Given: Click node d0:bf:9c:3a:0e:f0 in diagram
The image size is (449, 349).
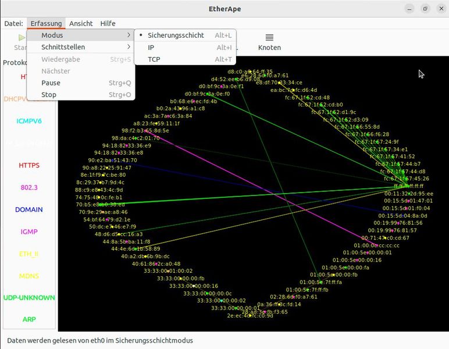Looking at the screenshot, I should click(207, 94).
